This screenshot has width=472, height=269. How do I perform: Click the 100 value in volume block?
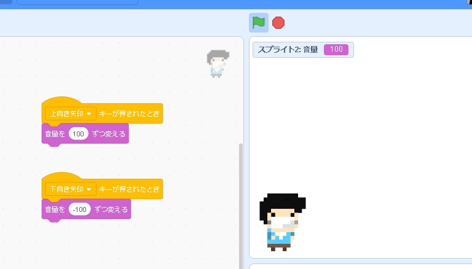(78, 134)
